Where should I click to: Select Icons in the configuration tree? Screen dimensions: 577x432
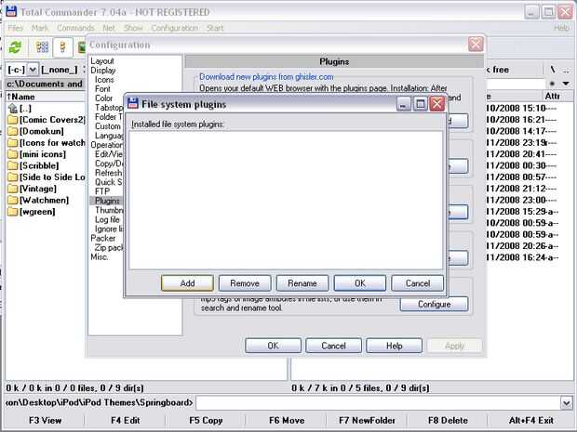(104, 80)
